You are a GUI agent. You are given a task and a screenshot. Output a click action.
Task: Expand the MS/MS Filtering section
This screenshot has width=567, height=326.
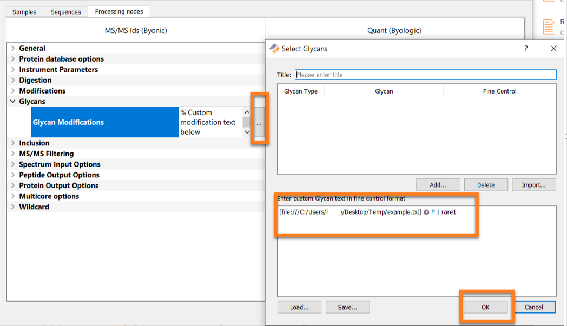(13, 154)
